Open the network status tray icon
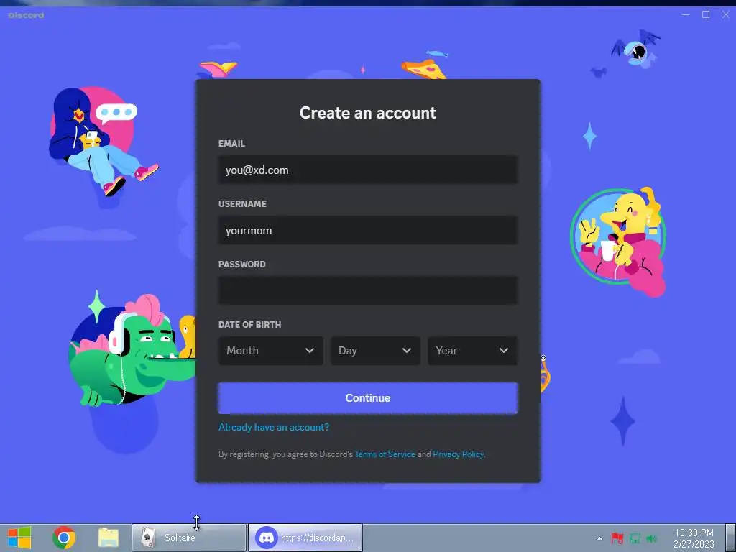The image size is (736, 552). 635,538
